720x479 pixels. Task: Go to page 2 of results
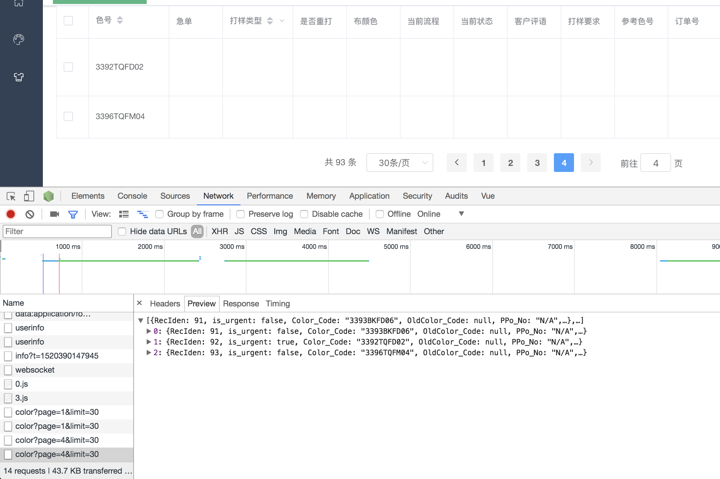click(x=510, y=163)
